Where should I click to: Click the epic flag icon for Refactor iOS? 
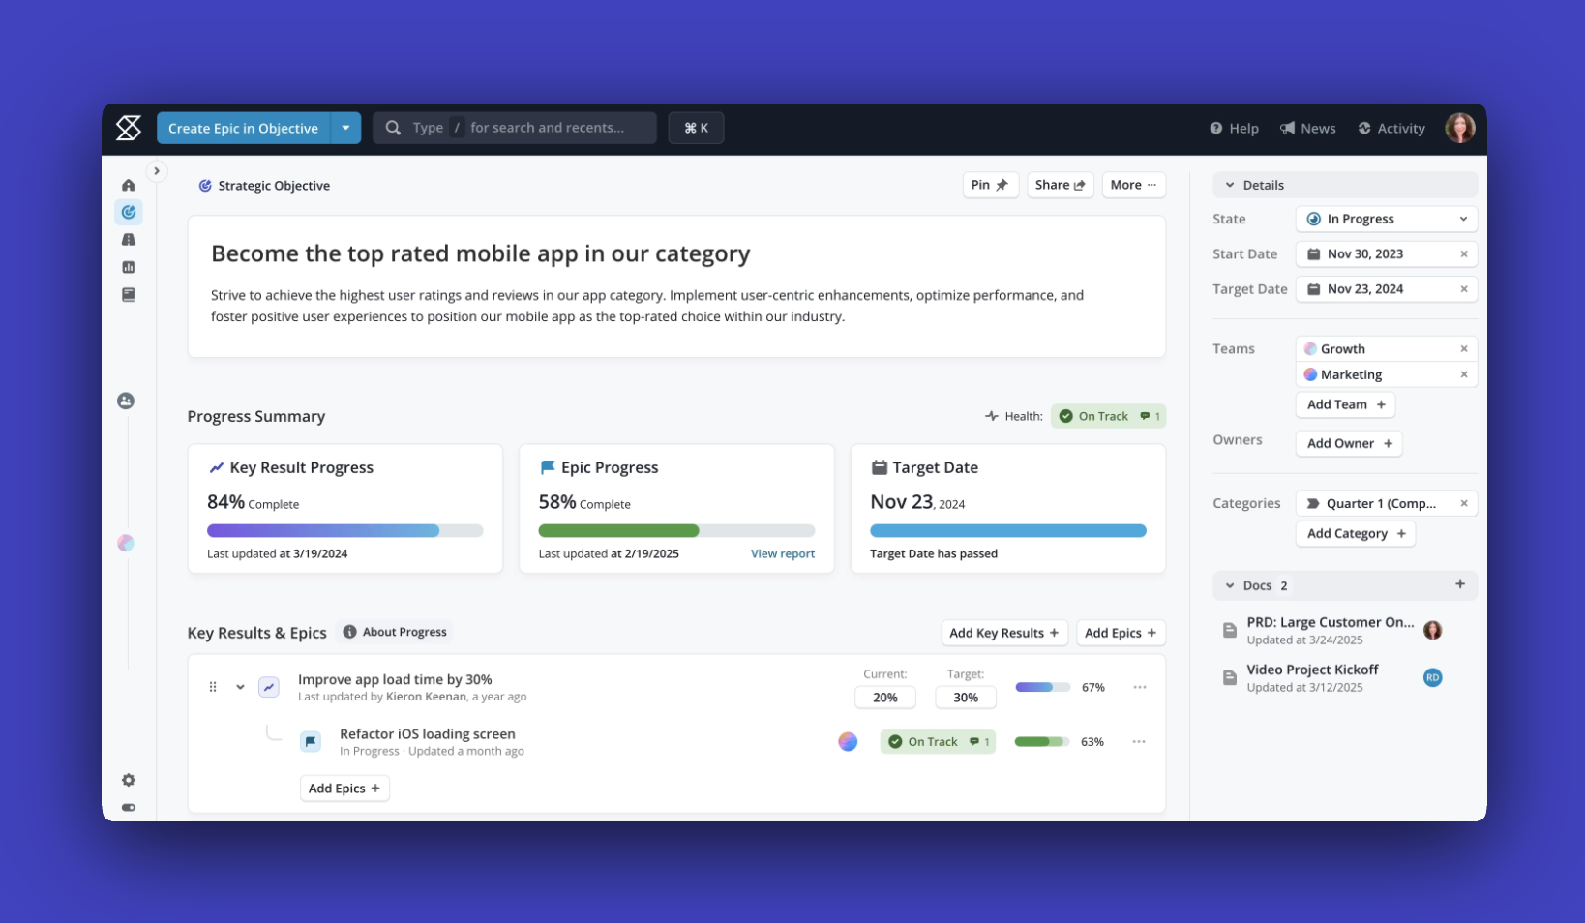point(311,741)
